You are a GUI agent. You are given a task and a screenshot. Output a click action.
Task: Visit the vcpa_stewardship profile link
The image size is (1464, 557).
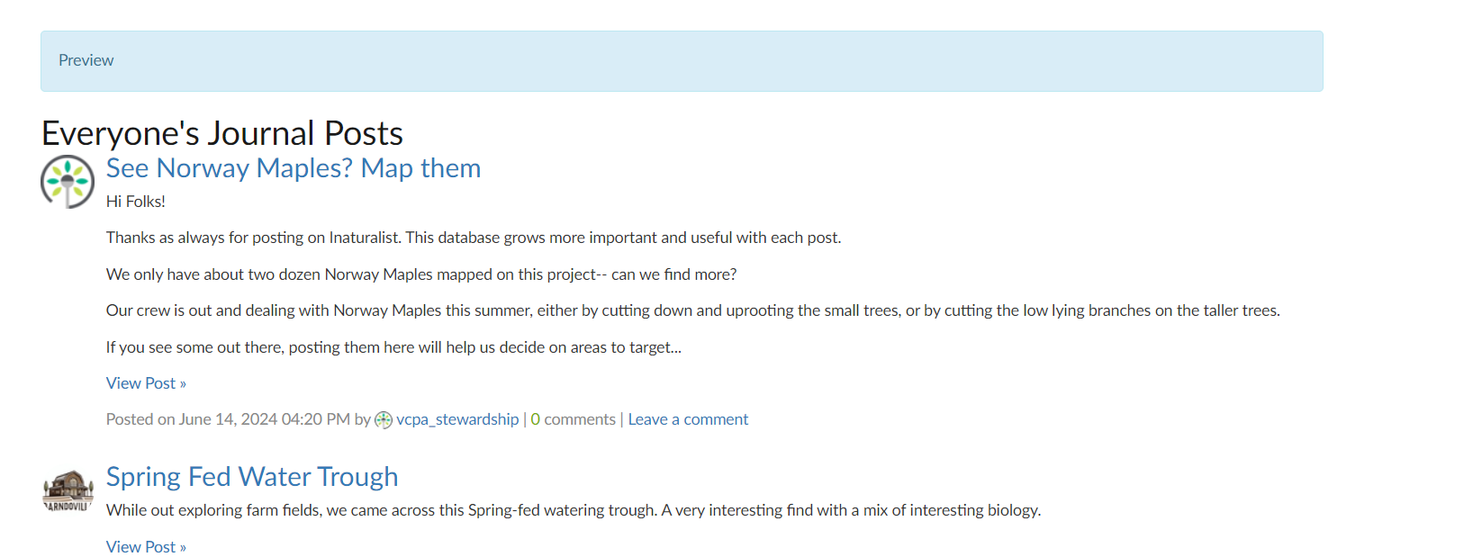(457, 419)
